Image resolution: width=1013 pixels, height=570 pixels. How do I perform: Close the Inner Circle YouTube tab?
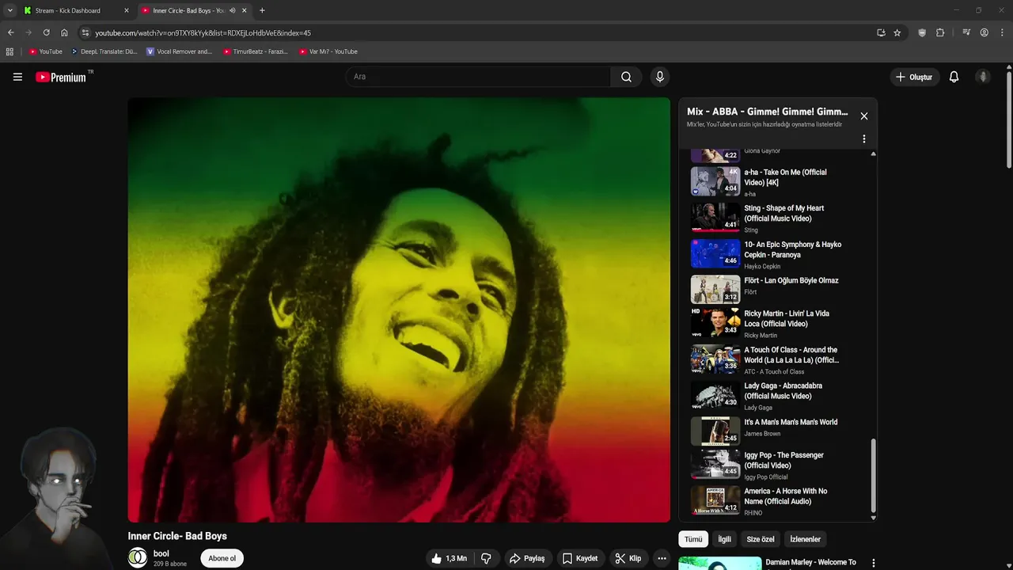[244, 10]
